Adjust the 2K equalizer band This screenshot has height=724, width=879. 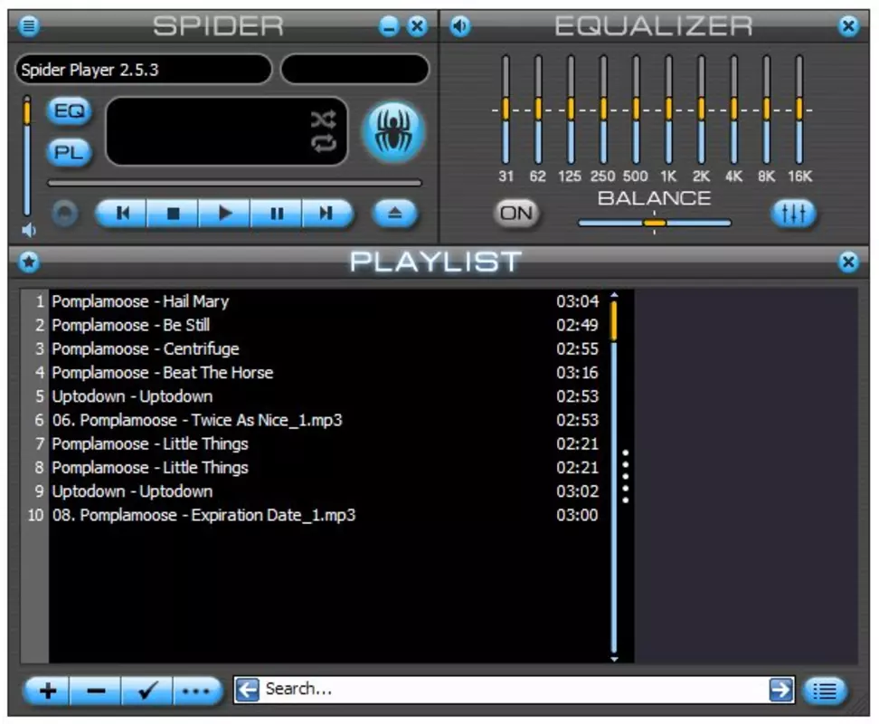tap(701, 110)
